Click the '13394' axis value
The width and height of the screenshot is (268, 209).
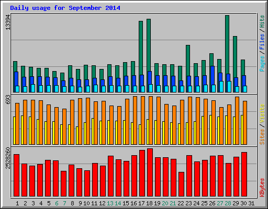(8, 22)
